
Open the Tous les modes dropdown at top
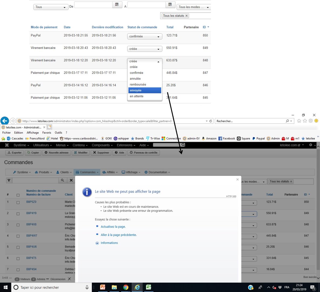coord(194,7)
